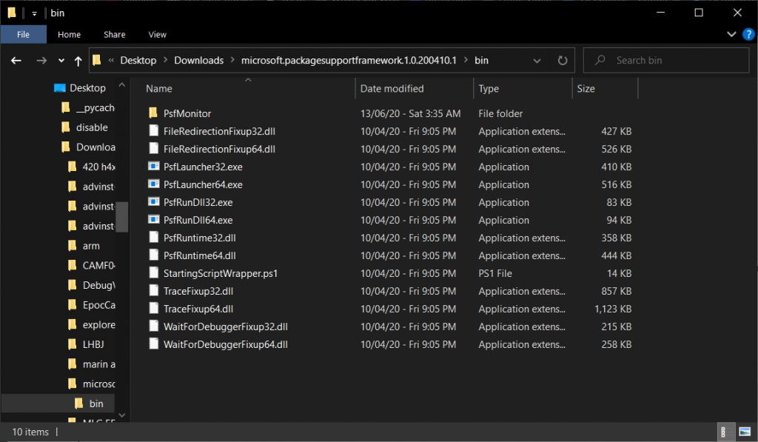Refresh the bin folder view
The image size is (758, 442).
pos(563,61)
